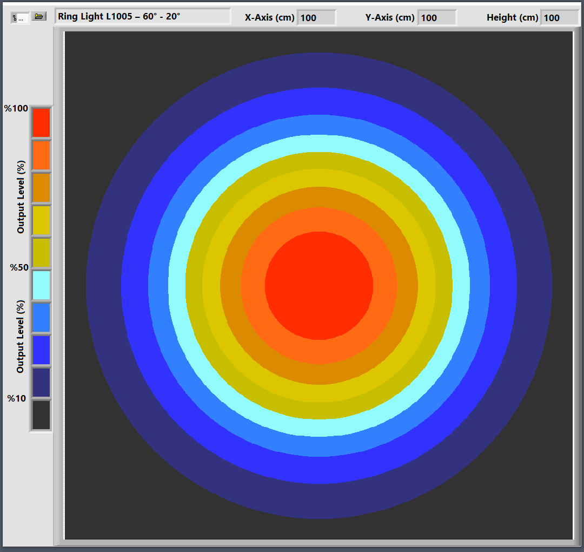
Task: Select the bright orange legend swatch
Action: (41, 155)
